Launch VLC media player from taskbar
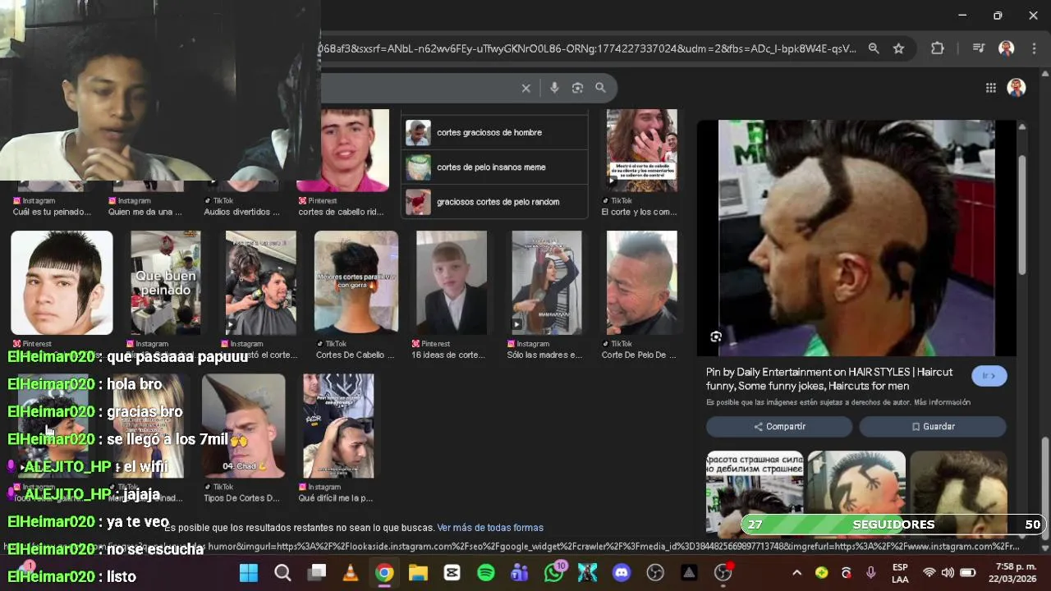The width and height of the screenshot is (1051, 591). [x=351, y=573]
